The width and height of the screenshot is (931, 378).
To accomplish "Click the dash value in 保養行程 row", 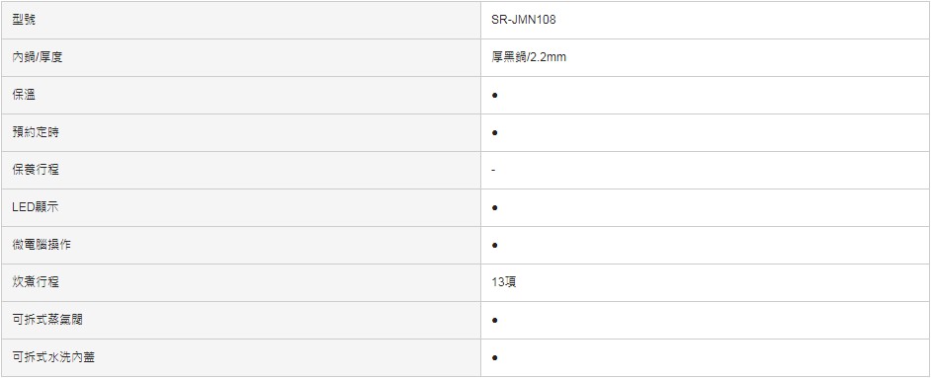I will pyautogui.click(x=493, y=170).
